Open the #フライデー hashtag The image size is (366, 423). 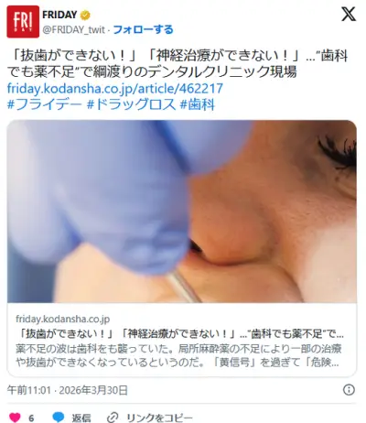pyautogui.click(x=45, y=104)
